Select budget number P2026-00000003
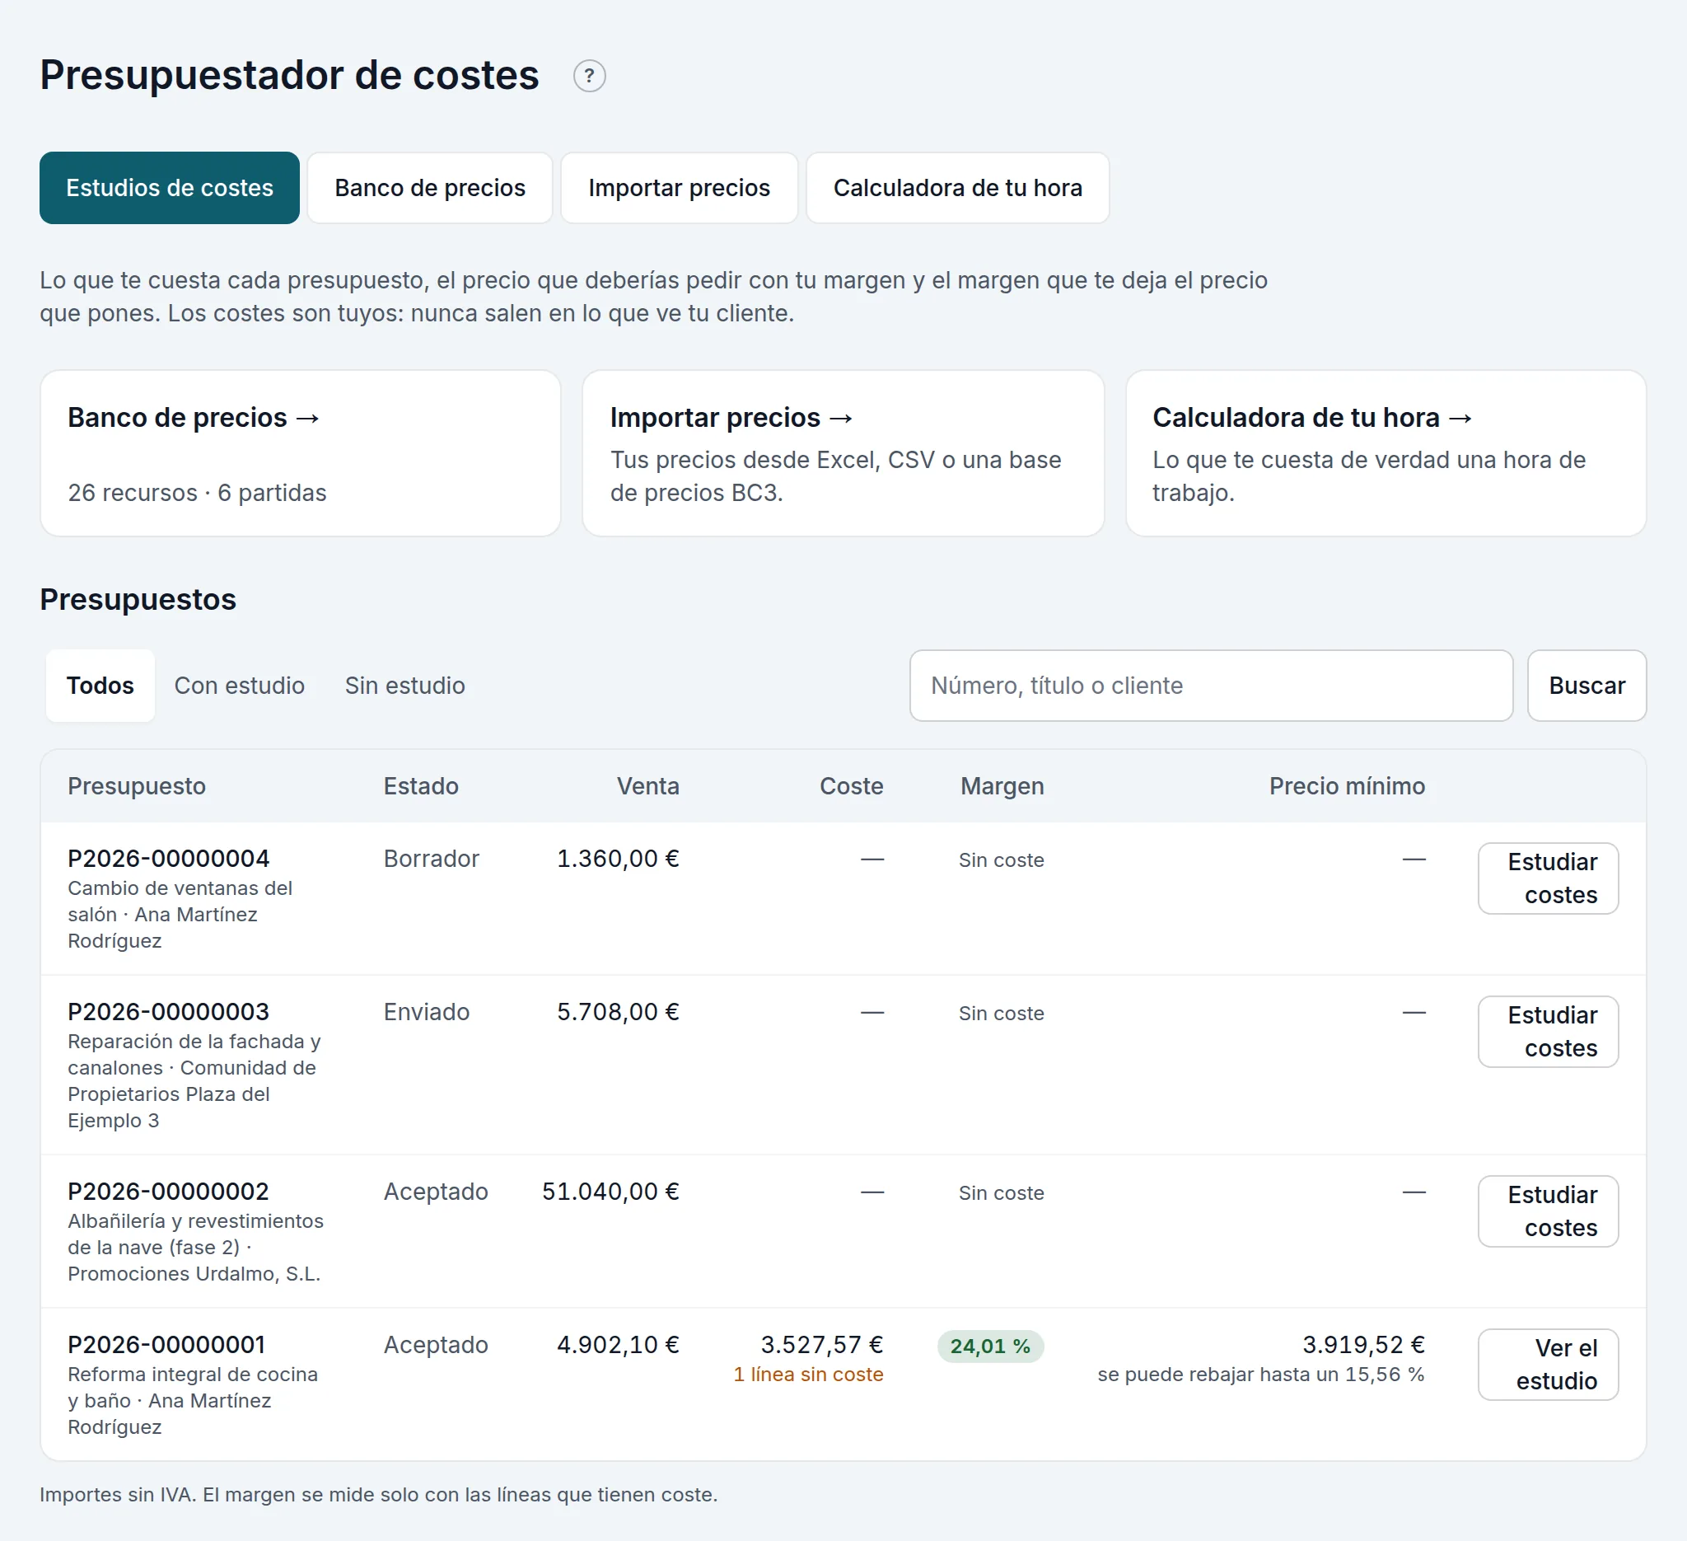The image size is (1687, 1541). [168, 1012]
